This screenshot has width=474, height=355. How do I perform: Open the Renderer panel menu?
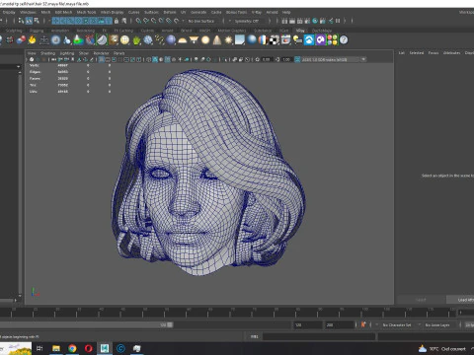[101, 53]
